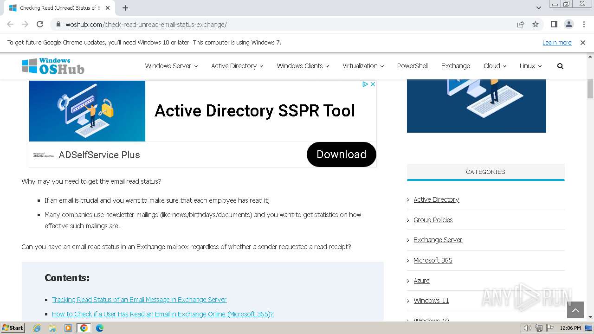Go forward to the next page
Screen dimensions: 594x334
coord(25,24)
